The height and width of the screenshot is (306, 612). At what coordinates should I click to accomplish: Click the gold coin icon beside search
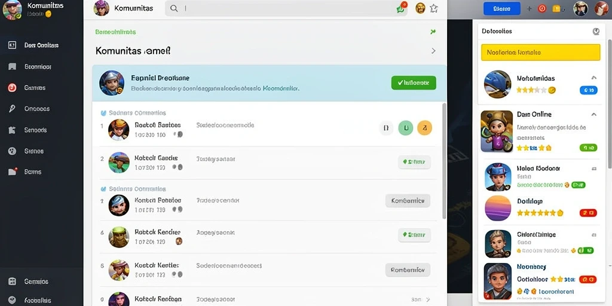coord(420,8)
